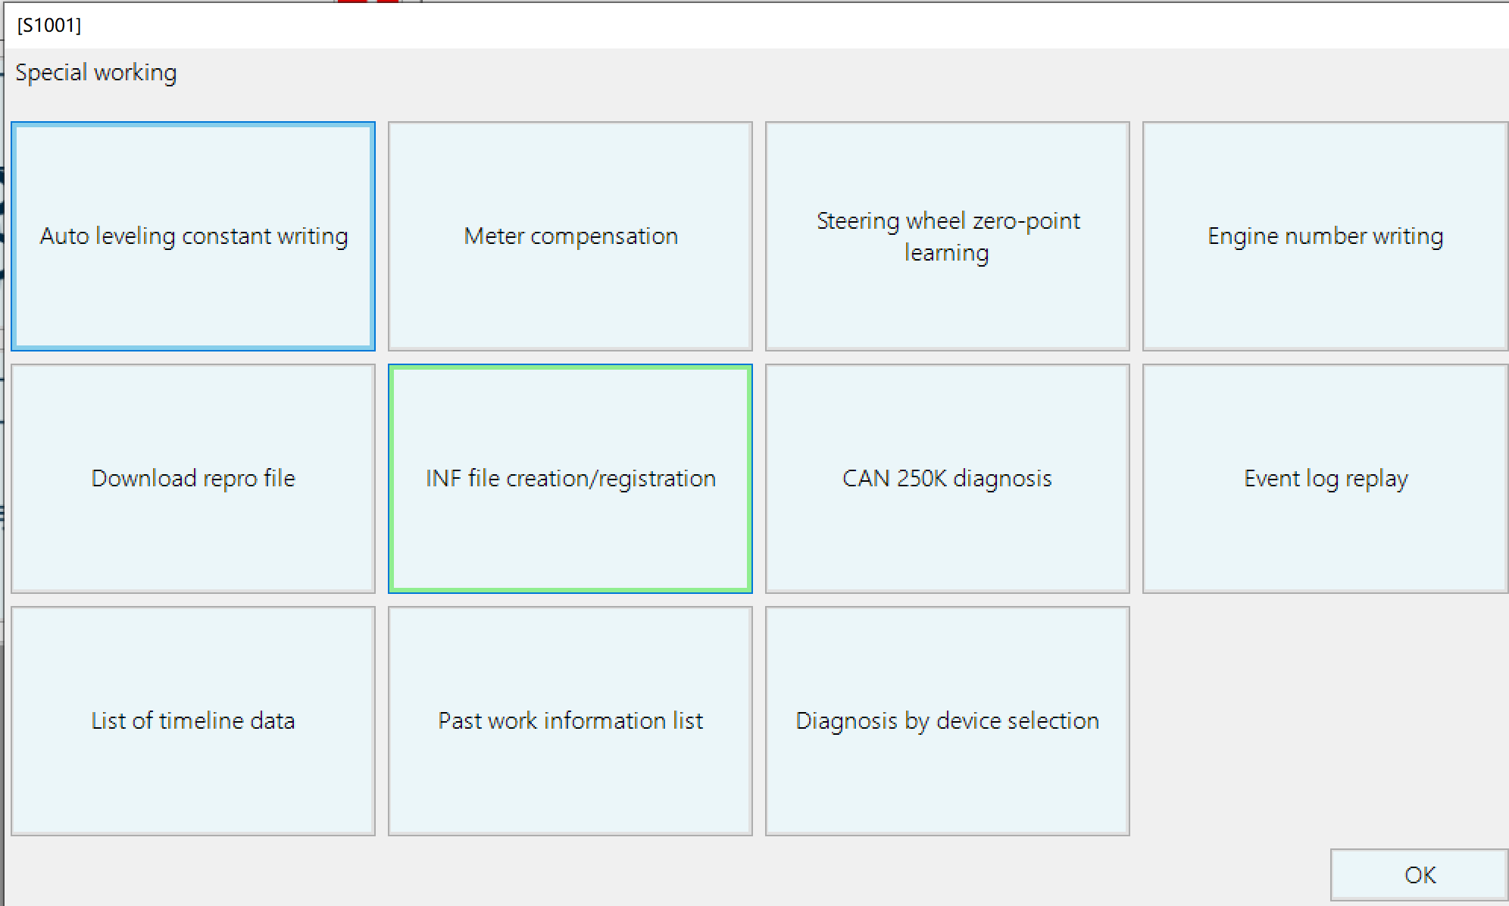1509x906 pixels.
Task: Select the tile for the 250K CAN bus
Action: 947,479
